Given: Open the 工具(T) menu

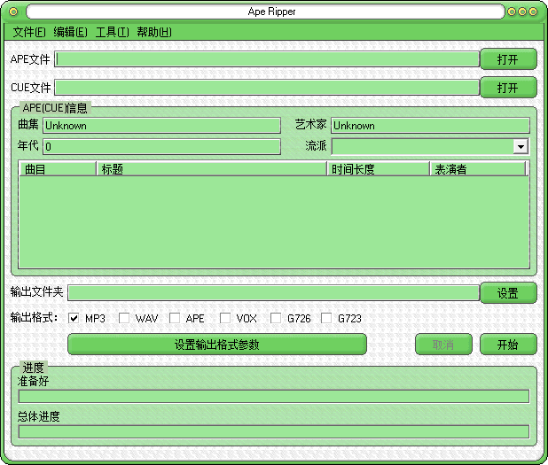Looking at the screenshot, I should point(112,32).
